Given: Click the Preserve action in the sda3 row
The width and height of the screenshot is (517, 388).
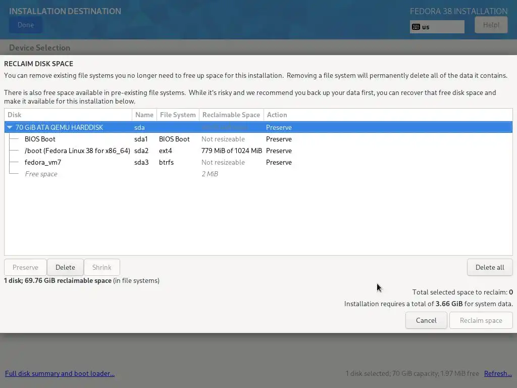Looking at the screenshot, I should (279, 162).
